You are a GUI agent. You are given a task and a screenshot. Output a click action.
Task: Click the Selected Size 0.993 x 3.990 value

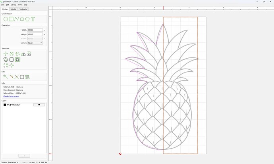pos(21,93)
